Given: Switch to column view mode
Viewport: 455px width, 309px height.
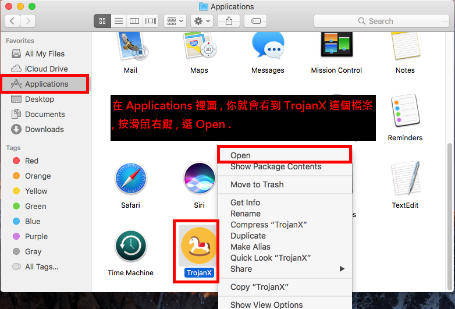Looking at the screenshot, I should point(134,21).
